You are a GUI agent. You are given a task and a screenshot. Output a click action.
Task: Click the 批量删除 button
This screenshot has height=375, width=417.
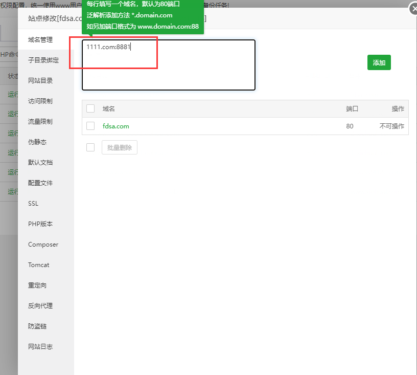coord(120,147)
